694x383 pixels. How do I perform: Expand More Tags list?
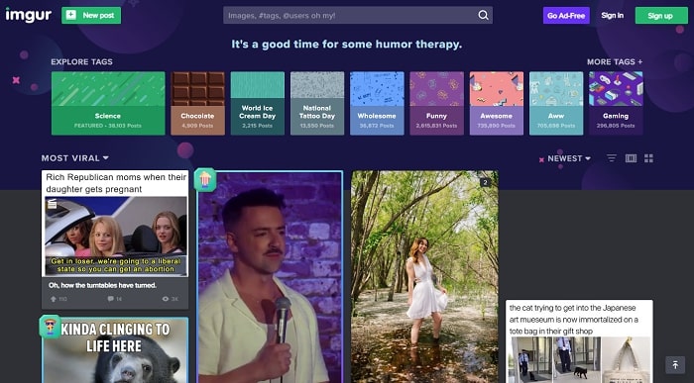(x=615, y=61)
